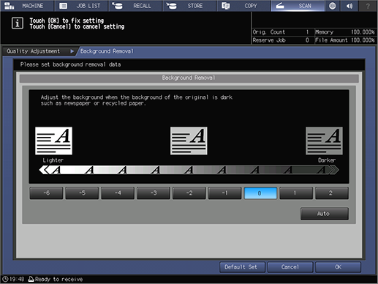
Task: Switch to the COPY tab
Action: (243, 6)
